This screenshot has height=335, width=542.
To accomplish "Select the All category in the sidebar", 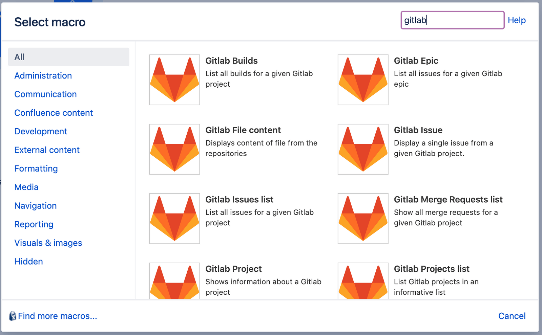I will click(x=19, y=57).
